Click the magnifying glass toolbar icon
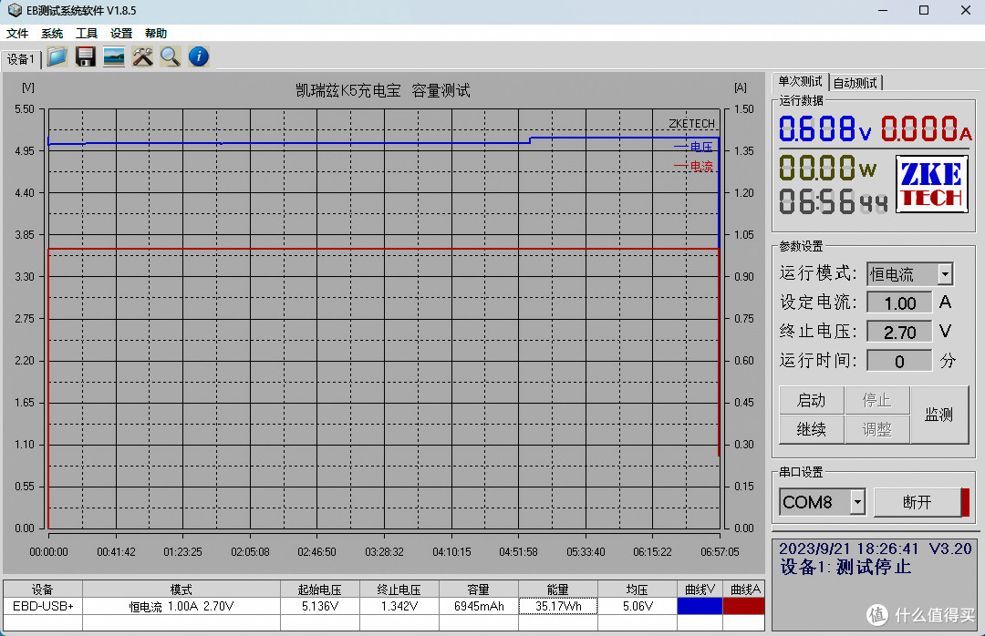This screenshot has height=636, width=985. click(171, 57)
